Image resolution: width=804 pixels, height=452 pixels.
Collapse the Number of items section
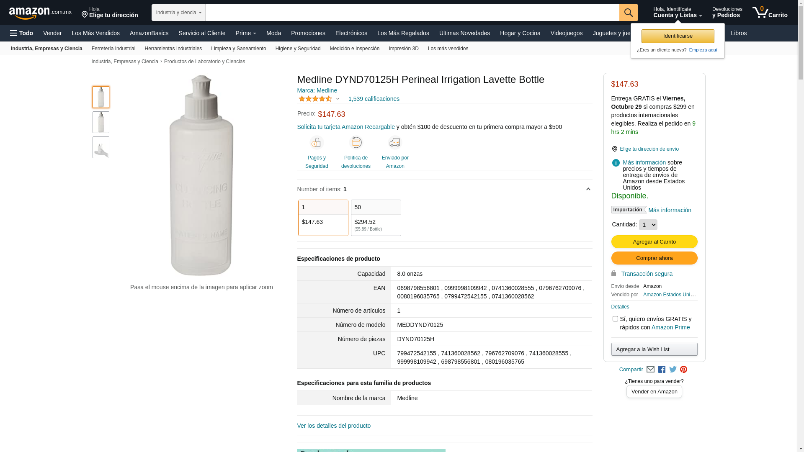(588, 190)
